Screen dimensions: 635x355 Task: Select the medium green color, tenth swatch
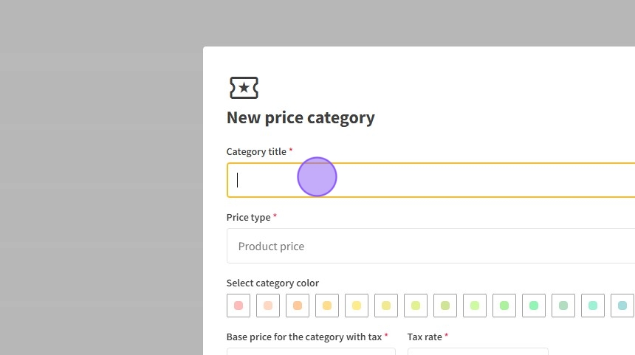click(504, 306)
